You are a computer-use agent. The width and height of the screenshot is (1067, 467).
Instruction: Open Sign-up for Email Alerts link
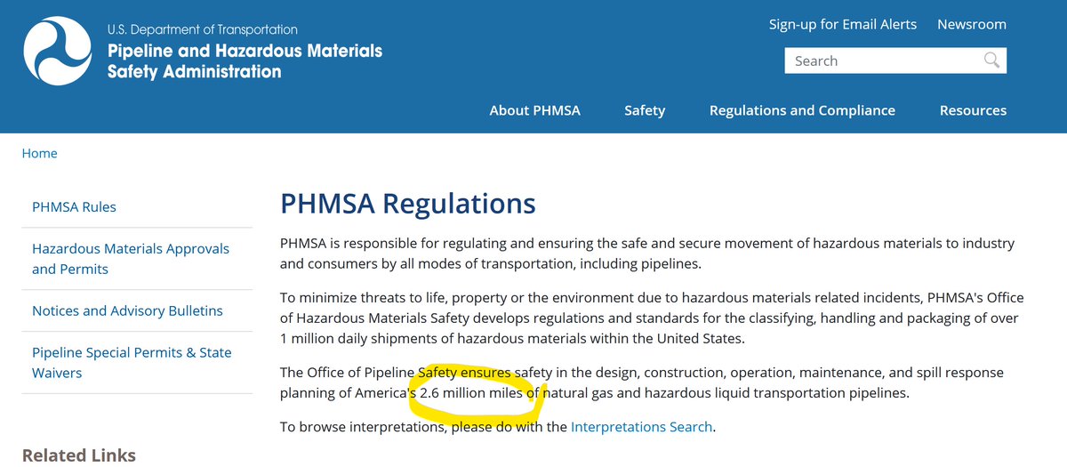843,24
